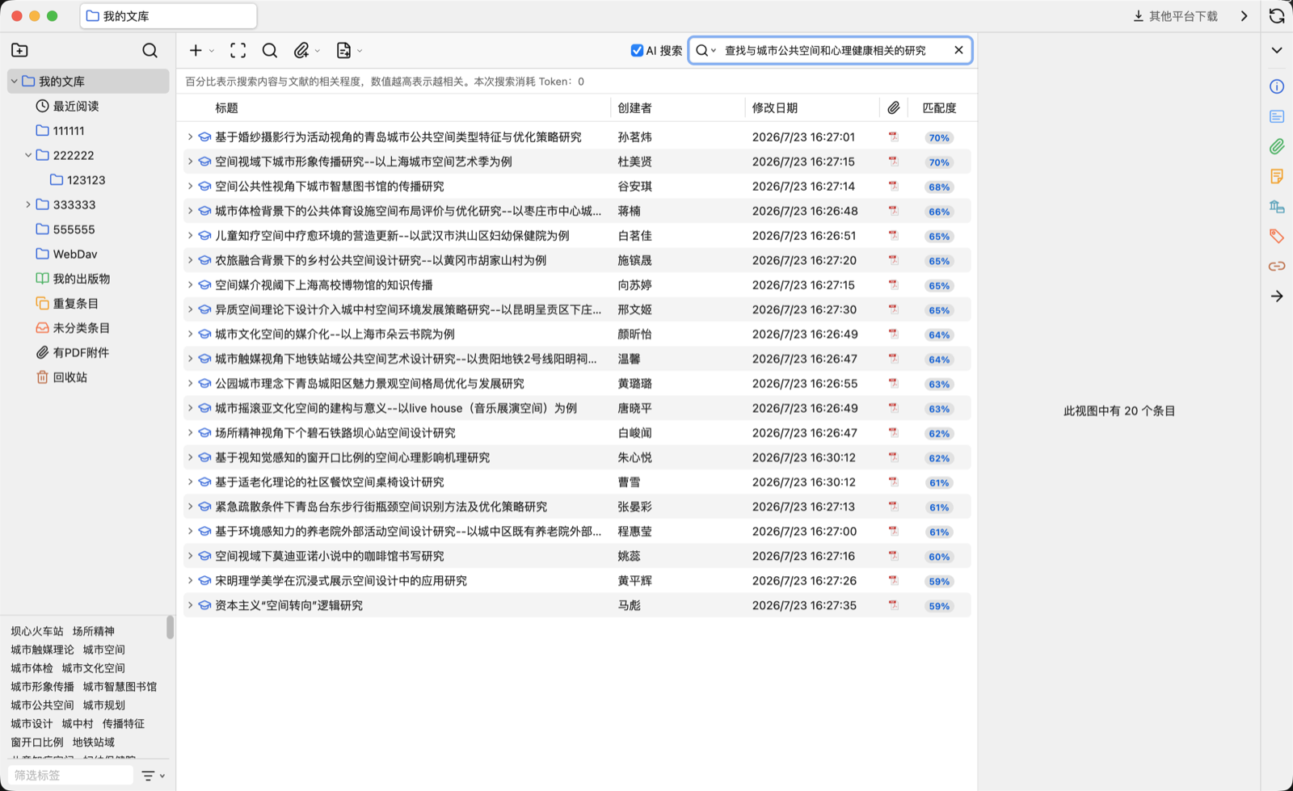Viewport: 1293px width, 791px height.
Task: Collapse the 我的文库 library tree
Action: coord(14,82)
